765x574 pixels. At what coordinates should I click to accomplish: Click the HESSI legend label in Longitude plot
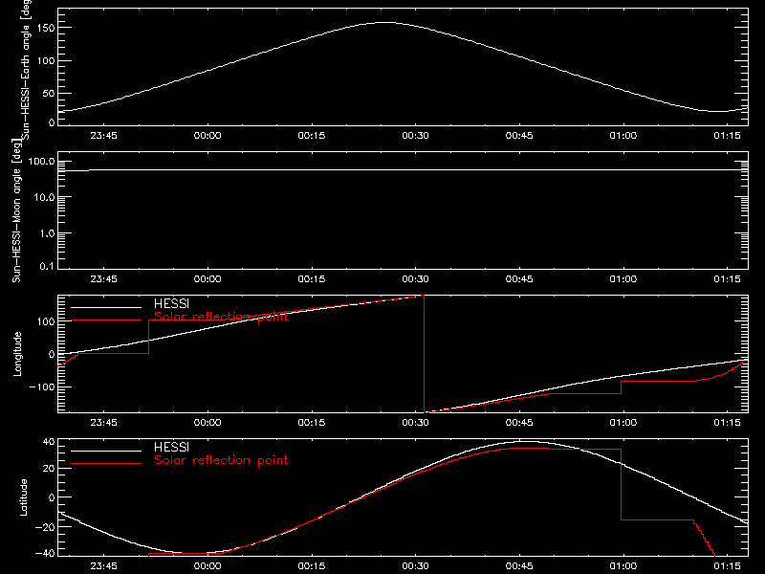pos(171,303)
